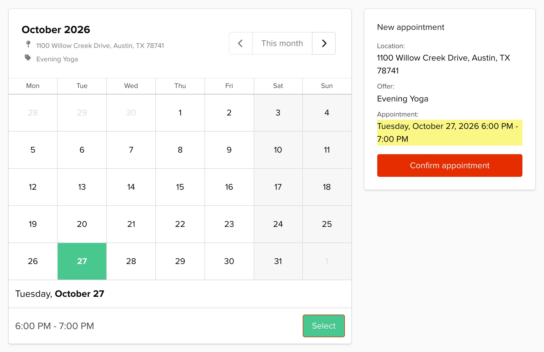Pick Monday October 12

pos(33,187)
